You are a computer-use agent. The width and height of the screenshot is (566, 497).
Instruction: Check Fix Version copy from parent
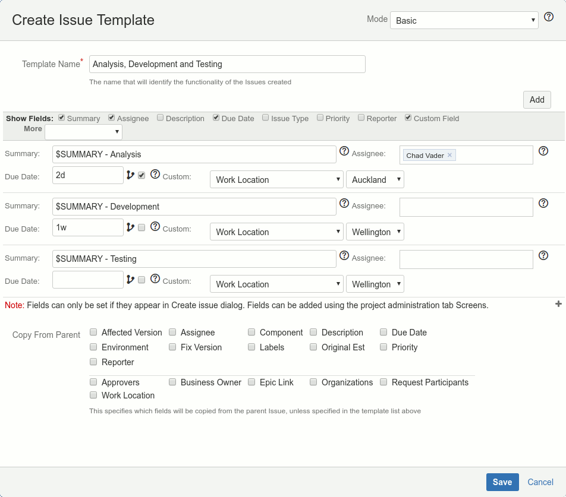(172, 347)
